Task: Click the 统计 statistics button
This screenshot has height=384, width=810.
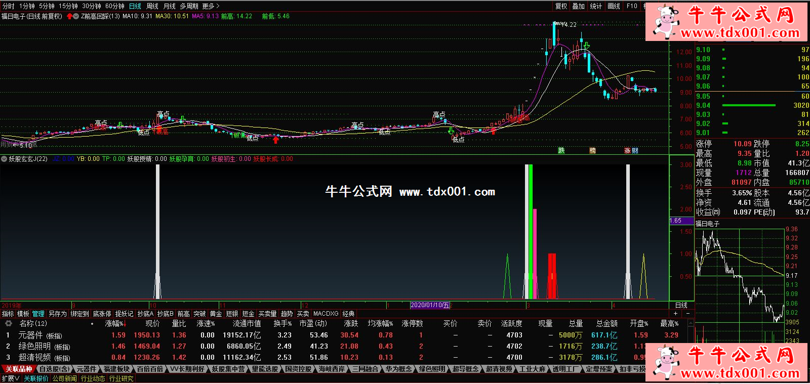Action: [596, 6]
